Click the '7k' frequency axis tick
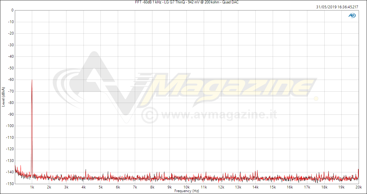 coord(135,187)
